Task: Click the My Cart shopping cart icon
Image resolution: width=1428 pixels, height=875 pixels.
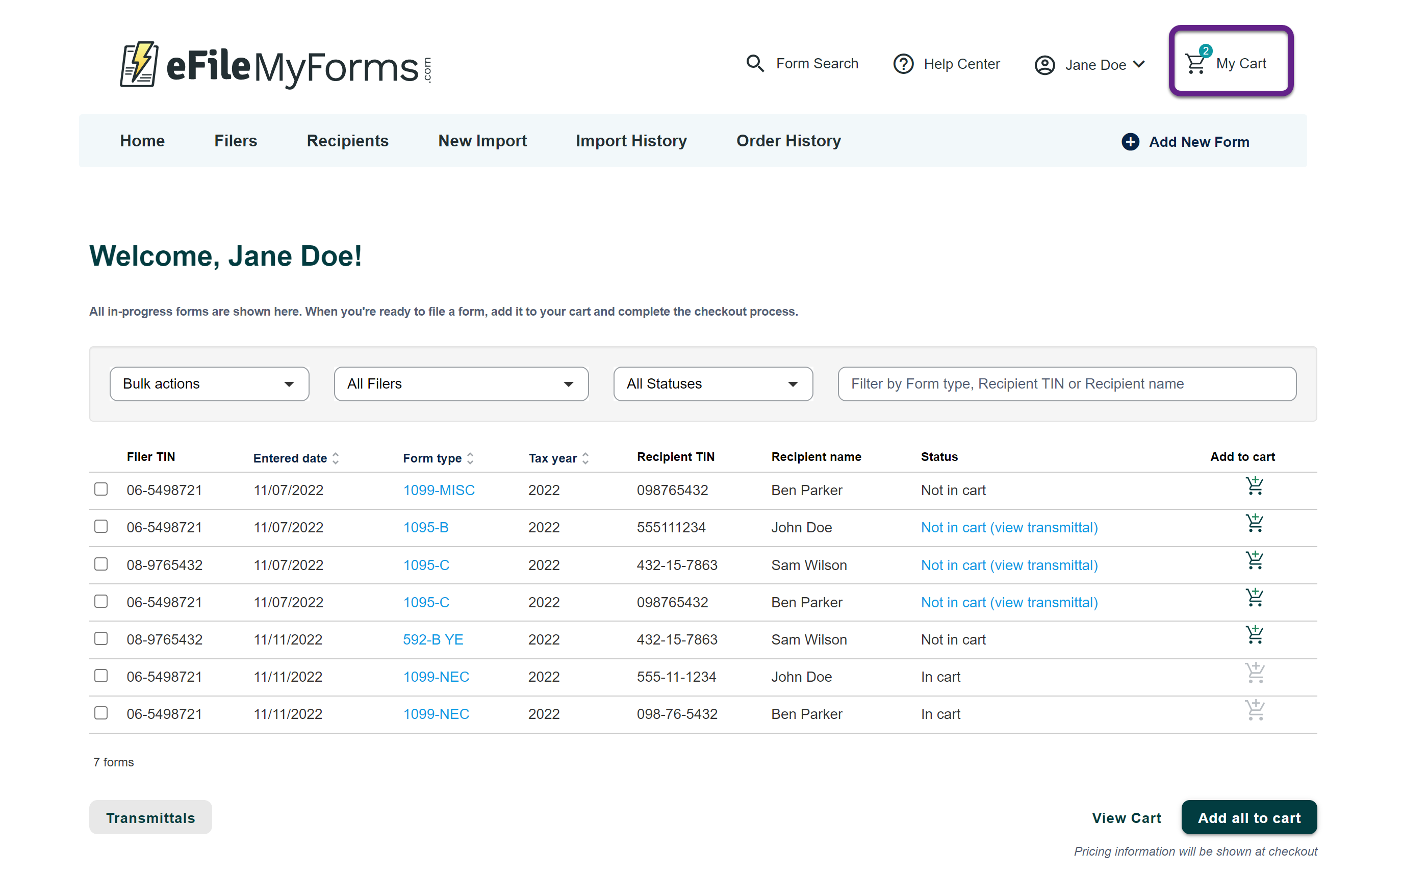Action: pos(1195,63)
